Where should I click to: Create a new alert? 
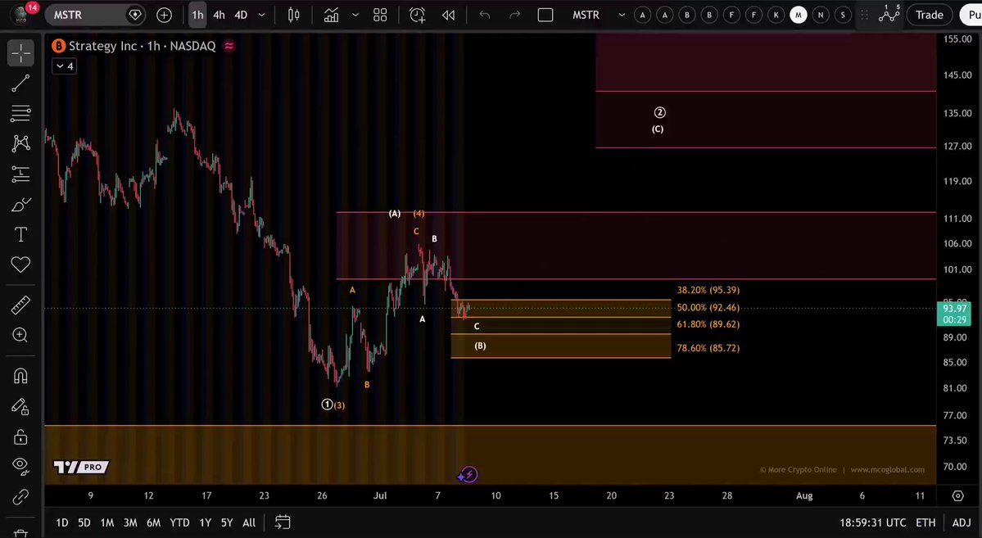417,15
